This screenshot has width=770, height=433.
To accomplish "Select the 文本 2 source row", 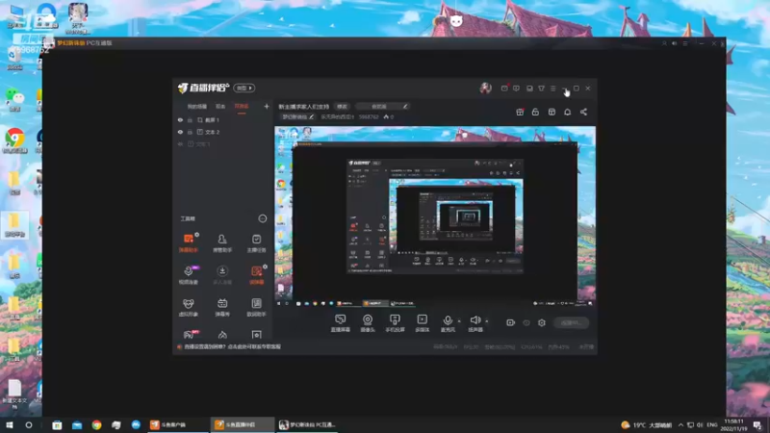I will pyautogui.click(x=223, y=132).
